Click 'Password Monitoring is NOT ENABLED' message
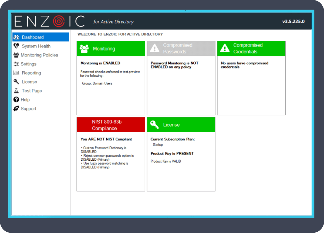This screenshot has height=233, width=324. [174, 65]
